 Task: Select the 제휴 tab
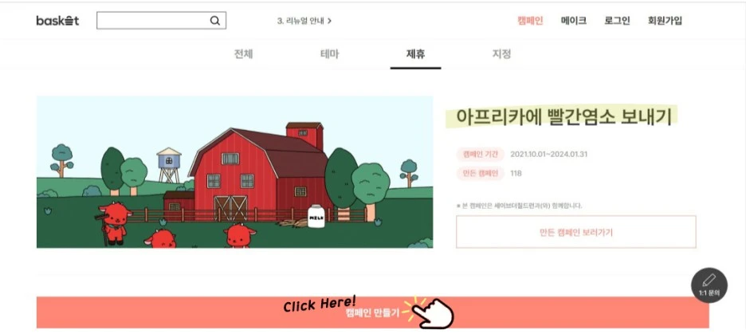click(x=415, y=53)
